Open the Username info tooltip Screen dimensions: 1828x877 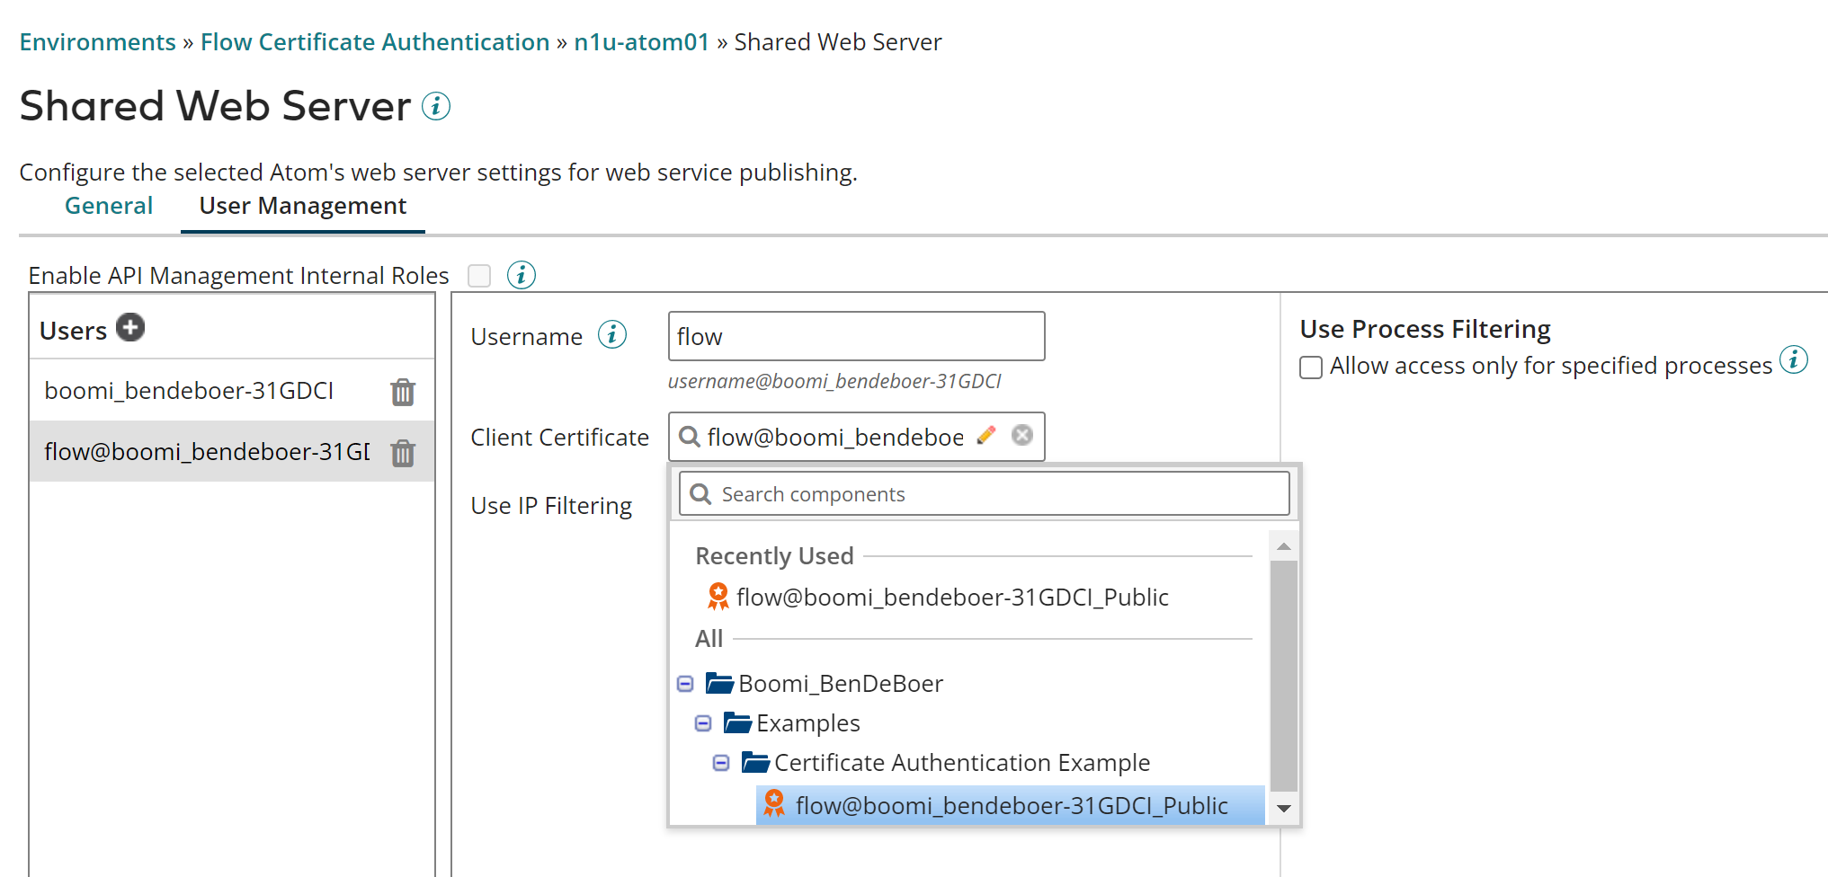tap(611, 334)
